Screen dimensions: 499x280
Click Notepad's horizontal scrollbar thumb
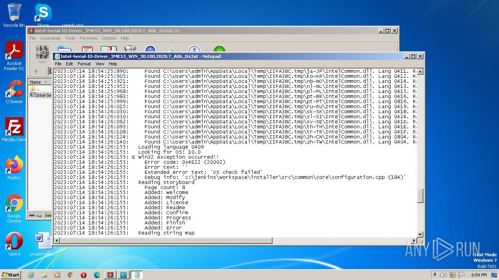(166, 241)
